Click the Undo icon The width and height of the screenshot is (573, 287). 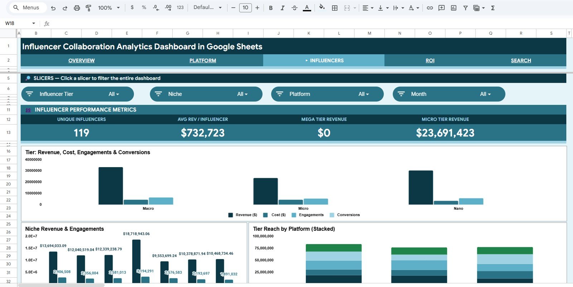(53, 8)
